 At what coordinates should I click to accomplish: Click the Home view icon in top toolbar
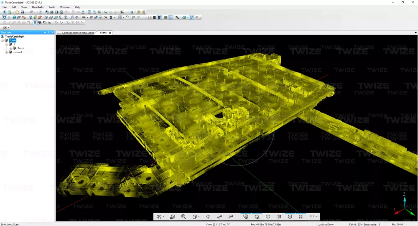pyautogui.click(x=61, y=12)
